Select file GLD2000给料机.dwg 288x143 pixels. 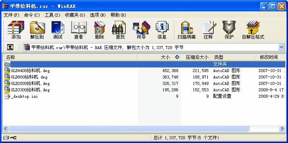pyautogui.click(x=30, y=83)
